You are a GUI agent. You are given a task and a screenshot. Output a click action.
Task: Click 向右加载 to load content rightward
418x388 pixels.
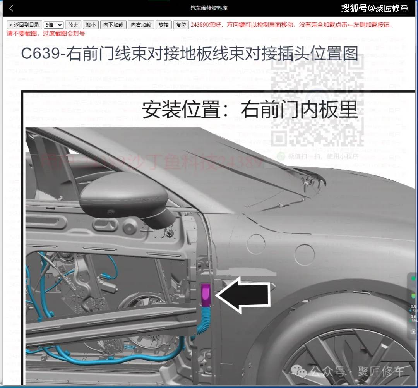[x=141, y=24]
